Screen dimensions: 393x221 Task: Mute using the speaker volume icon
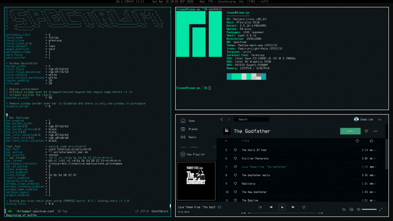359,209
